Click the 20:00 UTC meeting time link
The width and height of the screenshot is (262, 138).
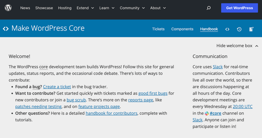click(x=243, y=107)
